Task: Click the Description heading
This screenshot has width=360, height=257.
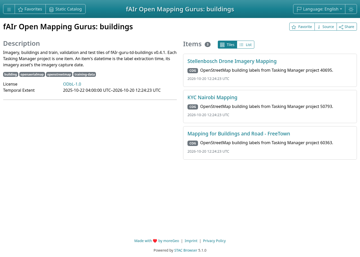Action: coord(21,43)
